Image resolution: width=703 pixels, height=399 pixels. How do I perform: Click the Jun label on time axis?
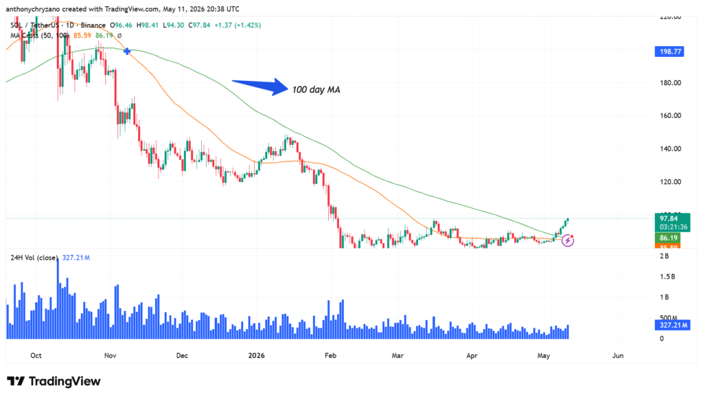click(618, 356)
